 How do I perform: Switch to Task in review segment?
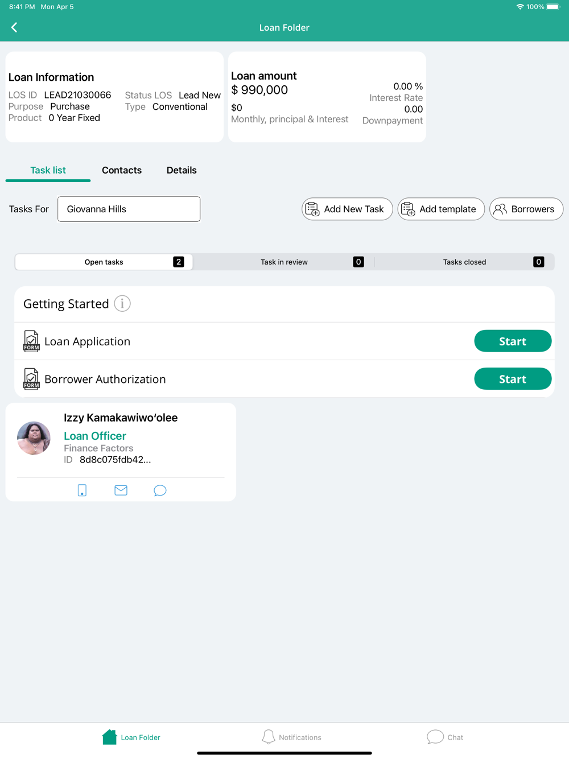(x=284, y=262)
